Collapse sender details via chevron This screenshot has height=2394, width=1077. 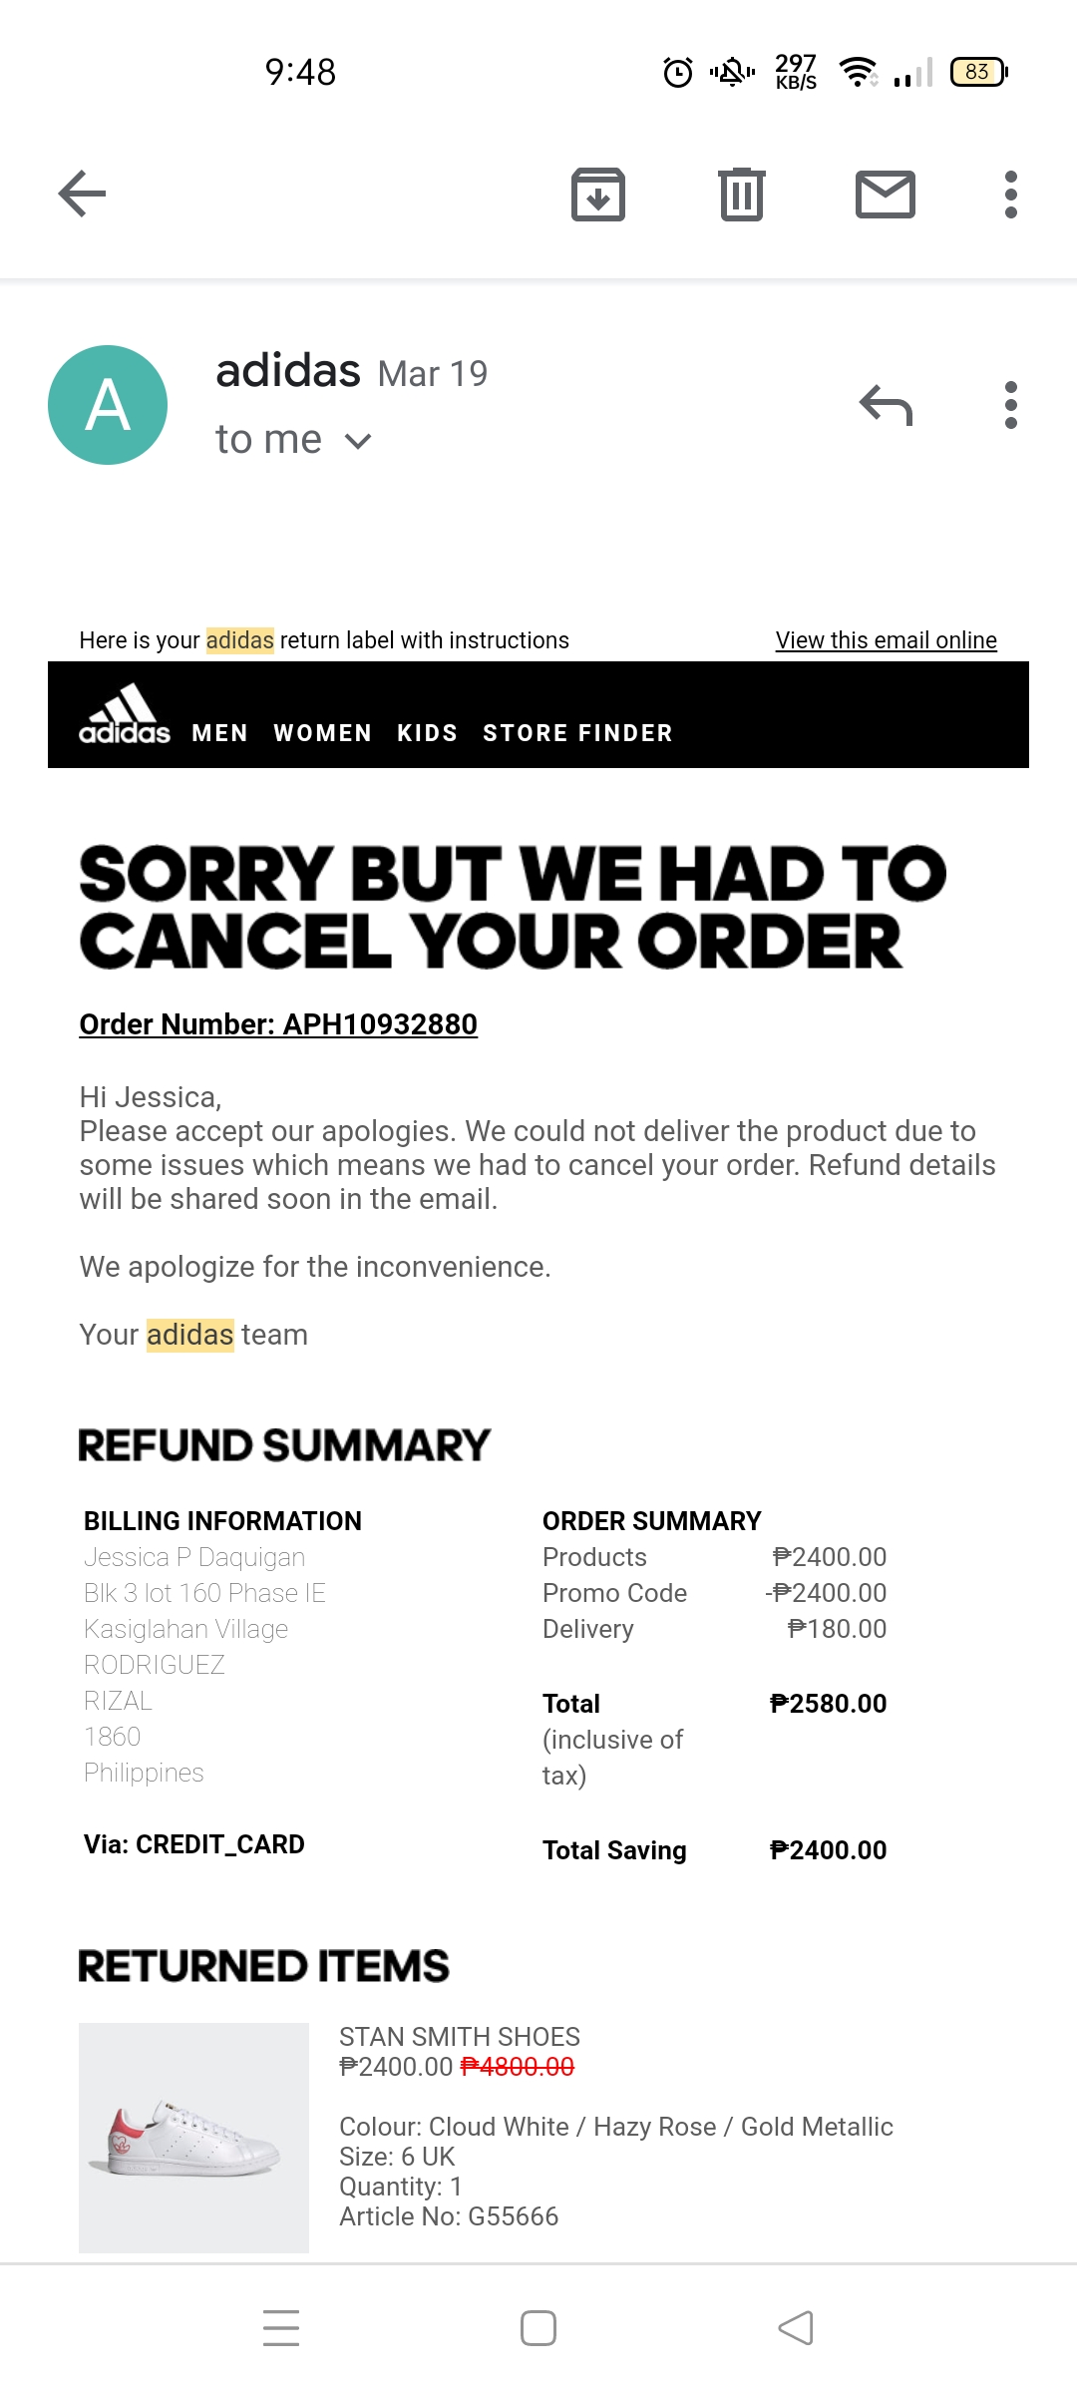pyautogui.click(x=356, y=439)
